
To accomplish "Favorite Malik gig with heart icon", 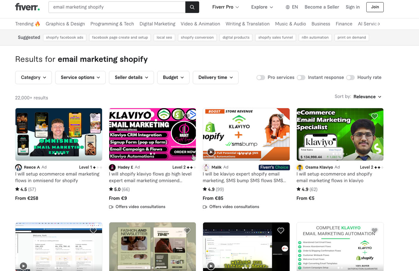I will click(x=281, y=116).
